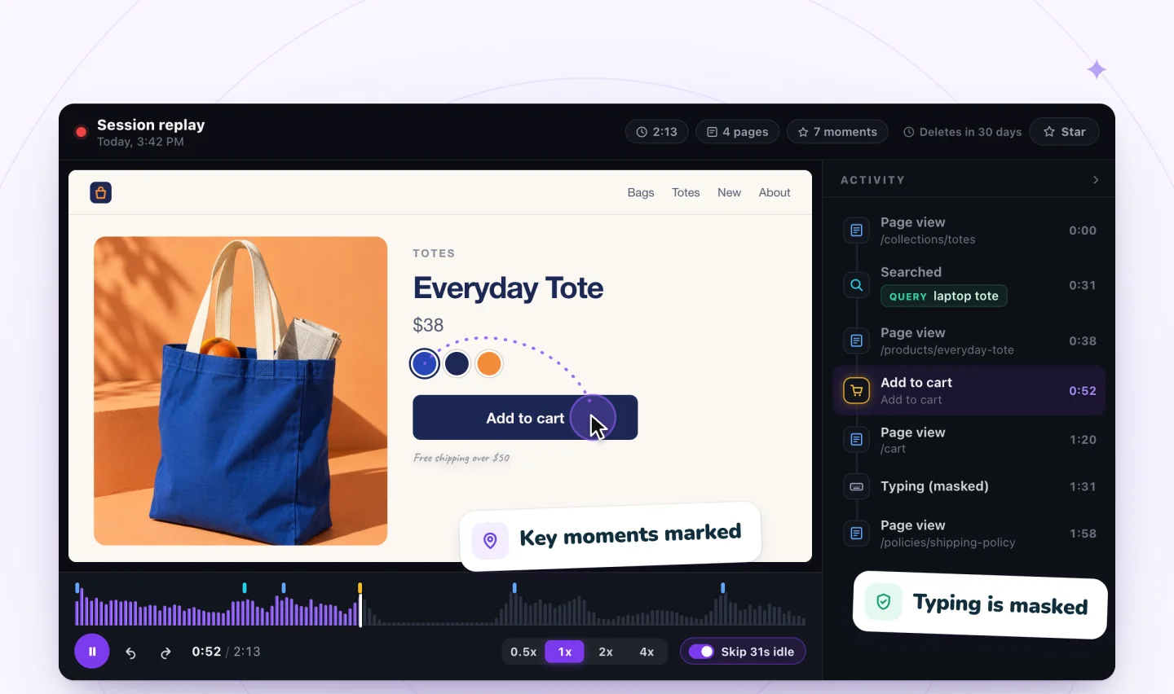Click the page icon for /policies/shipping-policy
The width and height of the screenshot is (1174, 694).
[856, 534]
